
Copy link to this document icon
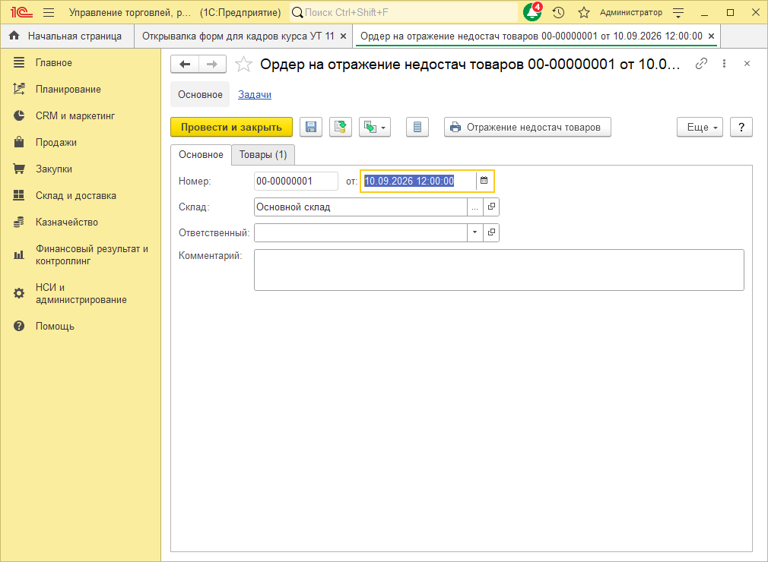701,64
